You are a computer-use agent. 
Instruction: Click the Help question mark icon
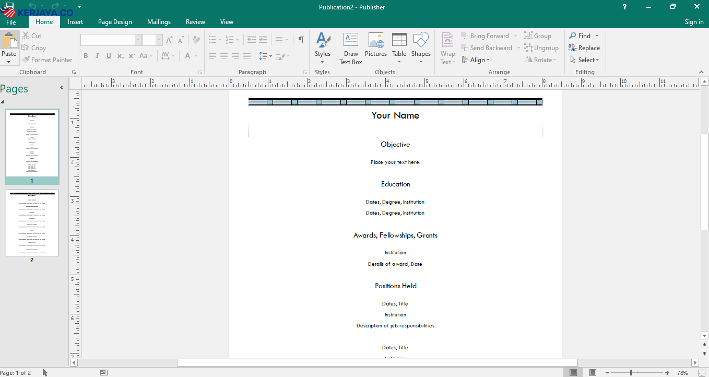(x=625, y=7)
